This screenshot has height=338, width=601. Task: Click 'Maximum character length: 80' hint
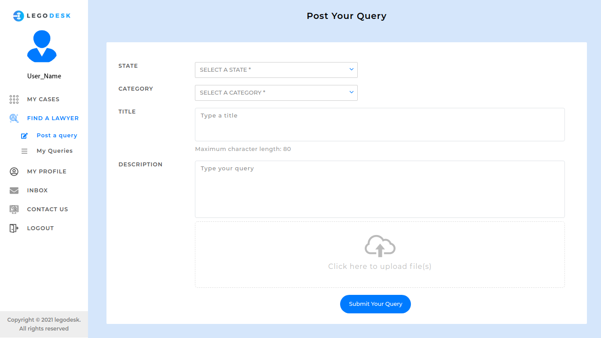tap(243, 149)
